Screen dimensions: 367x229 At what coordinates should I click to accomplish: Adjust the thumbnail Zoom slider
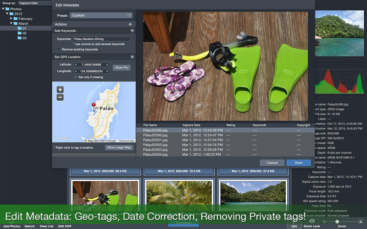click(337, 221)
